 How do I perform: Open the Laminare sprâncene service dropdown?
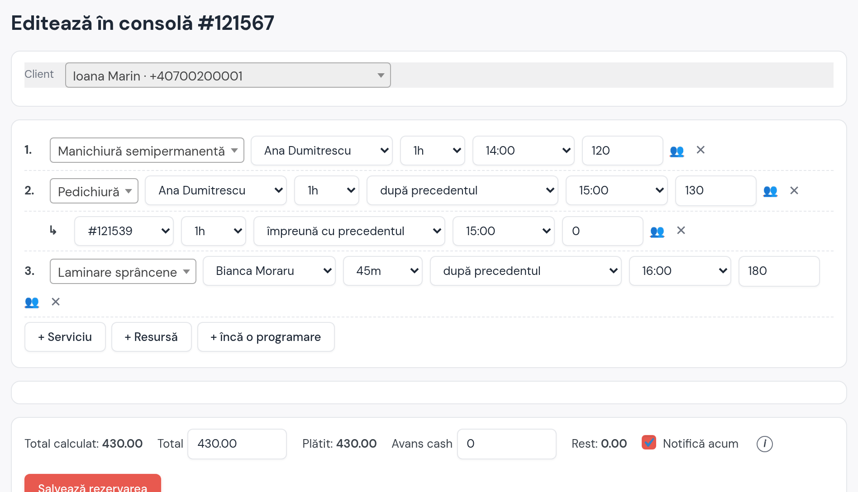[123, 271]
